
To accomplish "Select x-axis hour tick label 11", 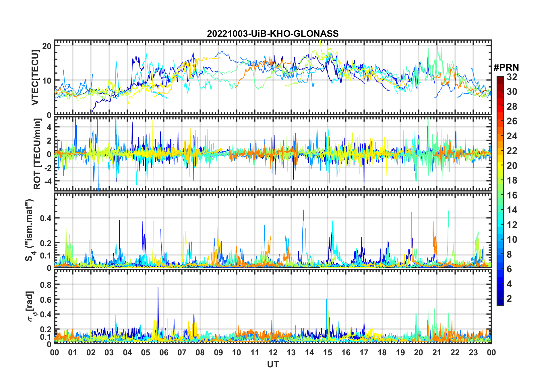I will click(255, 352).
